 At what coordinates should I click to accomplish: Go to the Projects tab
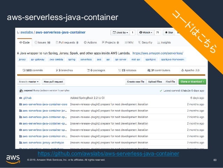point(110,42)
